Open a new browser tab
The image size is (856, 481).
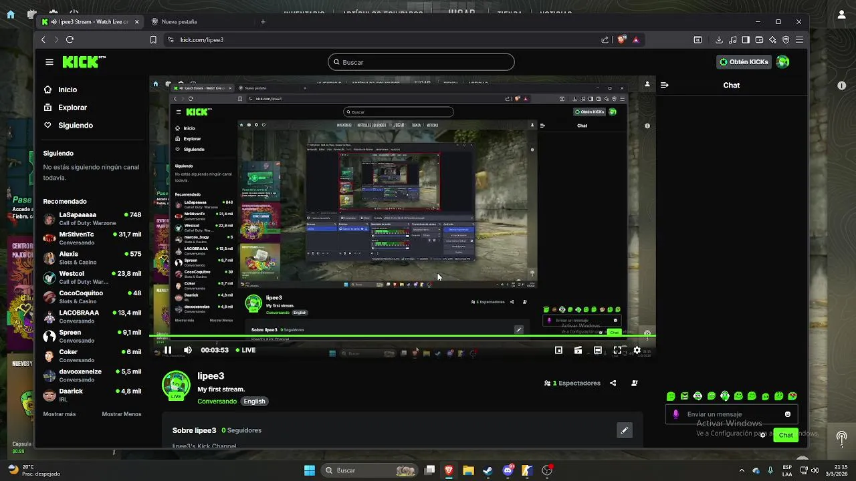click(263, 21)
